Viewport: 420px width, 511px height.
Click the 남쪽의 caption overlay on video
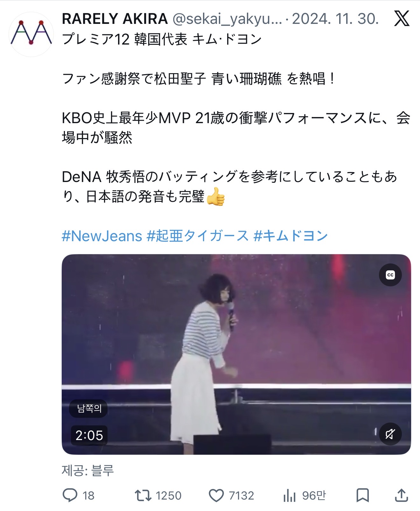click(x=89, y=408)
